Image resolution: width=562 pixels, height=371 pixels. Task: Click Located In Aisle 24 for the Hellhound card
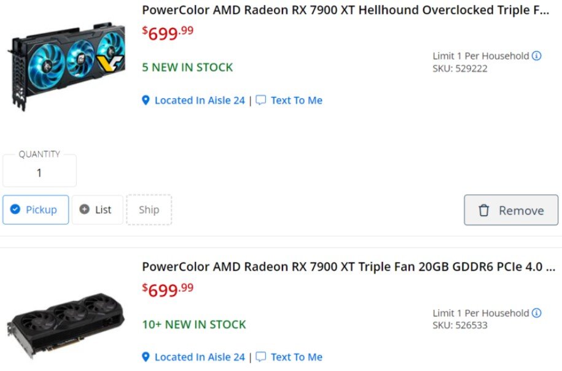[200, 100]
